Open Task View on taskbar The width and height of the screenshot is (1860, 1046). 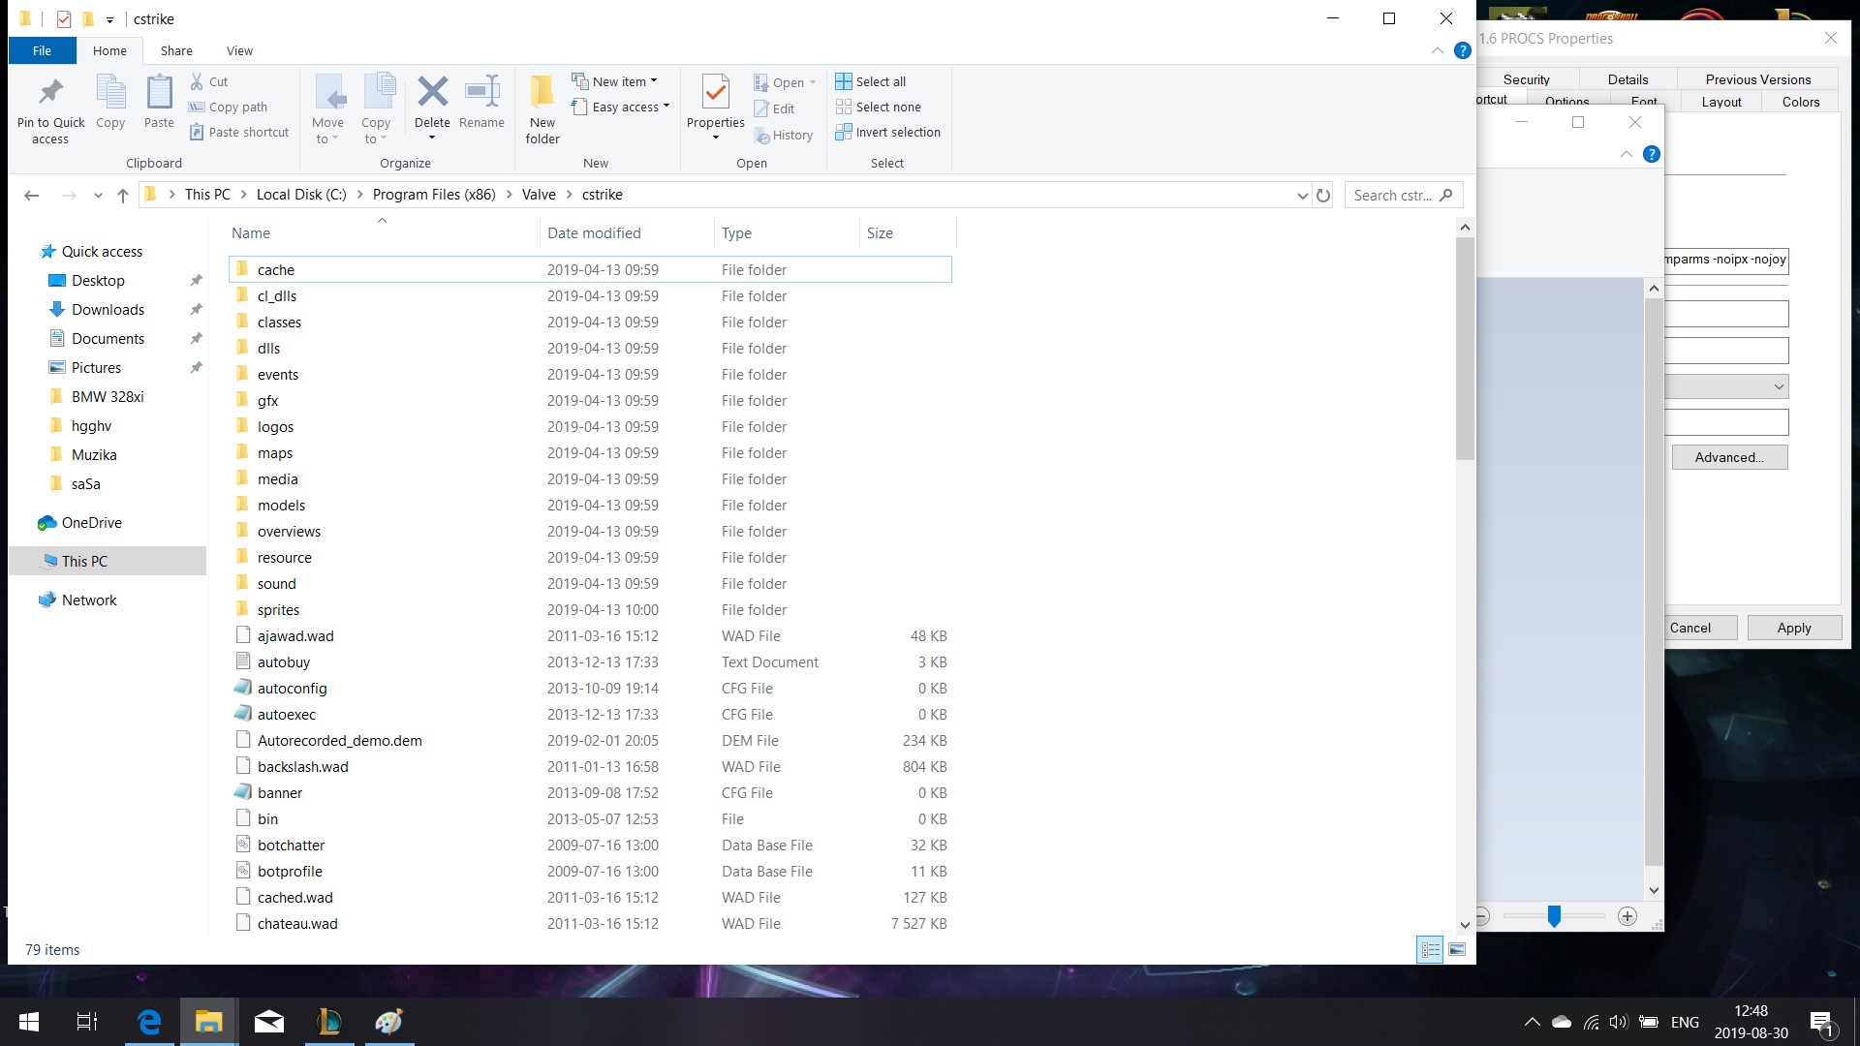coord(87,1022)
